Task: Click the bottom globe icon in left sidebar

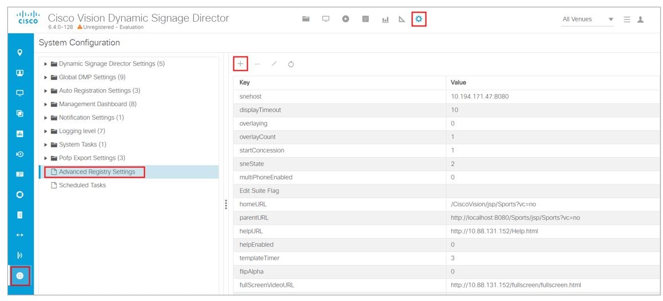Action: (20, 275)
